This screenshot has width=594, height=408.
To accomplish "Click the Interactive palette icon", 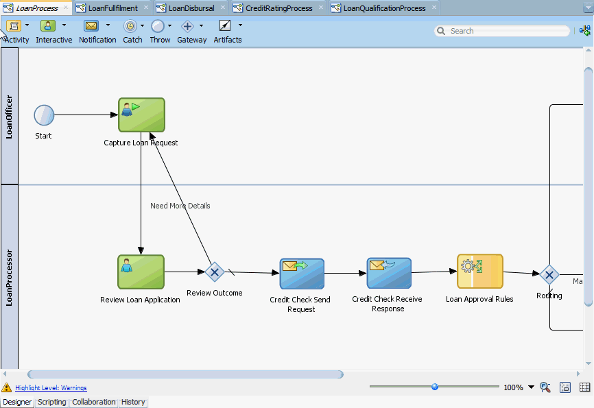I will click(x=48, y=26).
